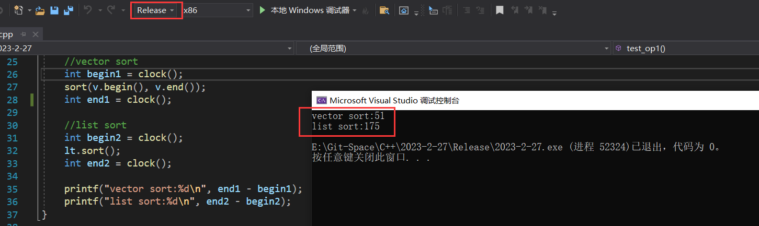Click the clear all bookmarks icon
Viewport: 759px width, 226px height.
coord(542,10)
